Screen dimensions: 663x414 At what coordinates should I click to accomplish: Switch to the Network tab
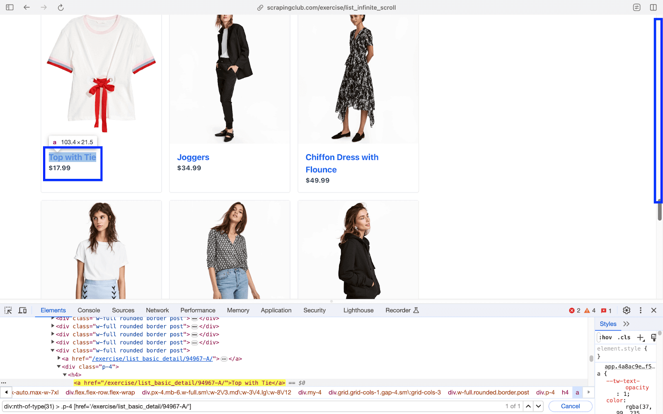tap(157, 310)
